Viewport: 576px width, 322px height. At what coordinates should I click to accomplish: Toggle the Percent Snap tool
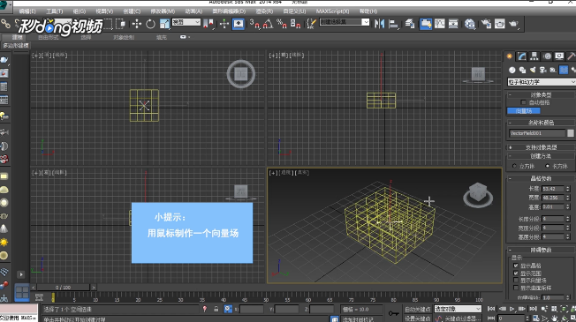(282, 24)
